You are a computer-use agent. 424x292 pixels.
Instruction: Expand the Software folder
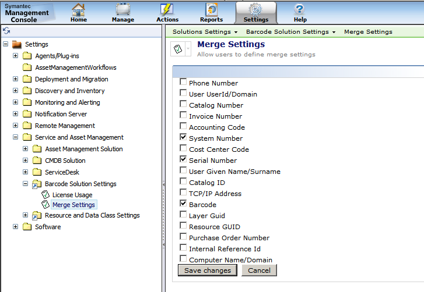coord(15,227)
